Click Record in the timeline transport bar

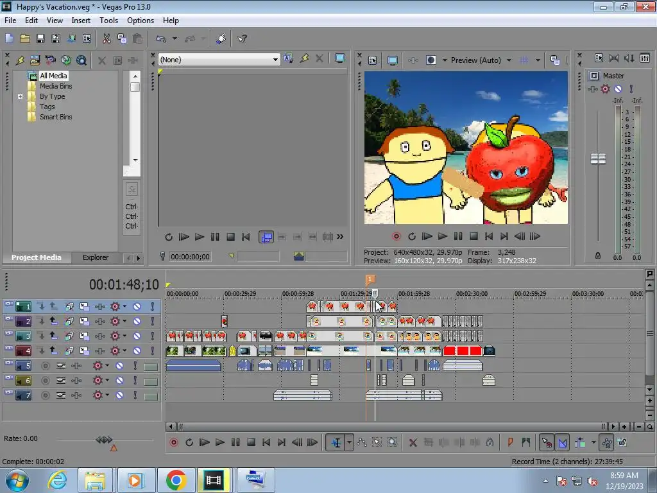173,442
